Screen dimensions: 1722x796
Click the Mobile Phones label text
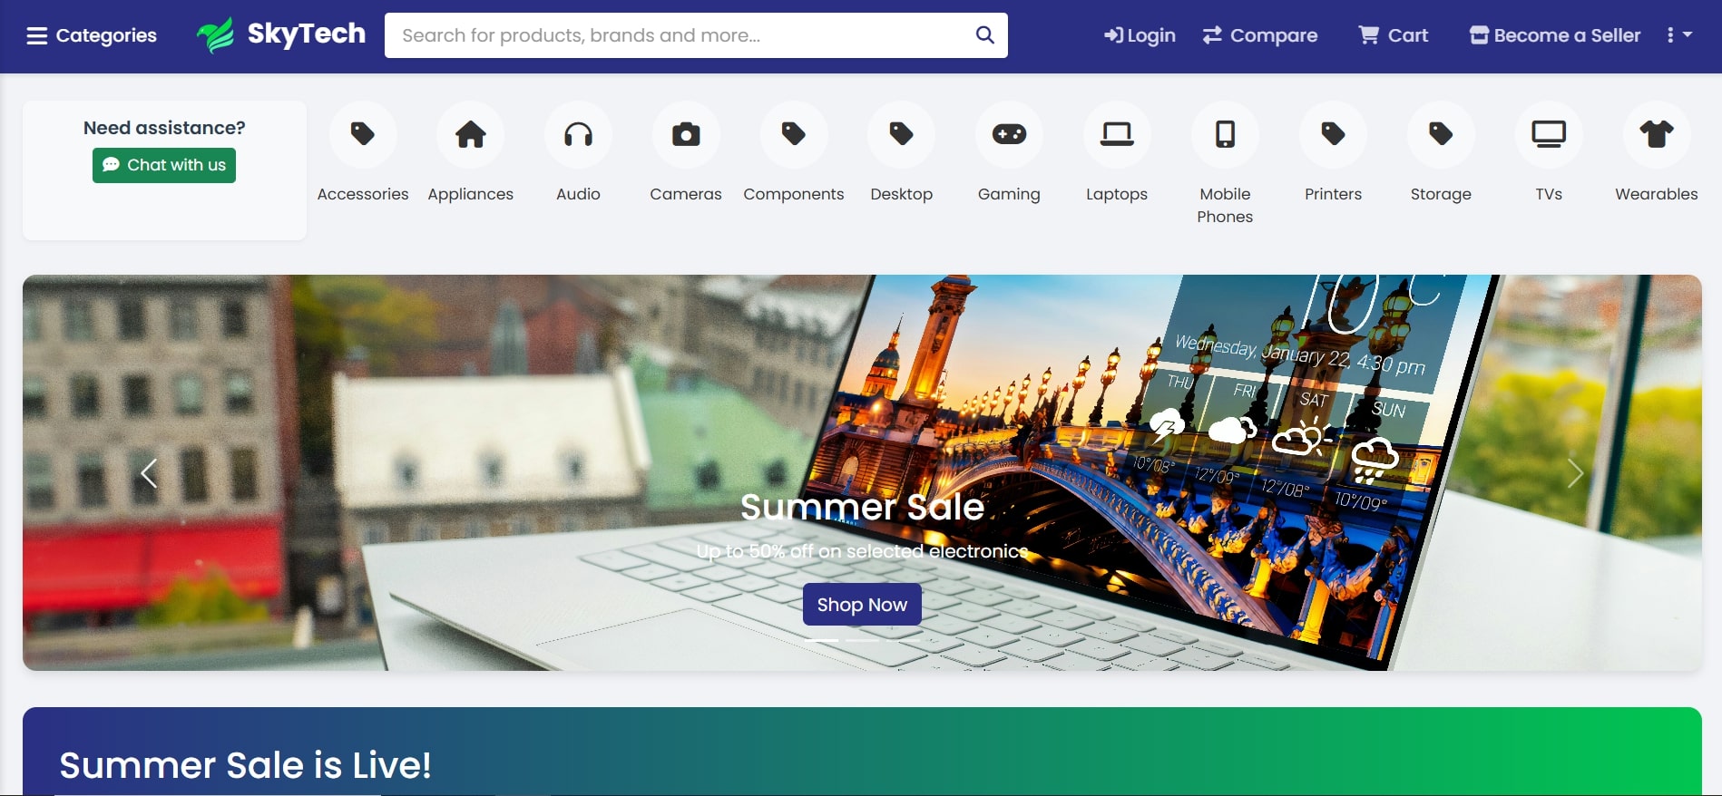coord(1225,205)
